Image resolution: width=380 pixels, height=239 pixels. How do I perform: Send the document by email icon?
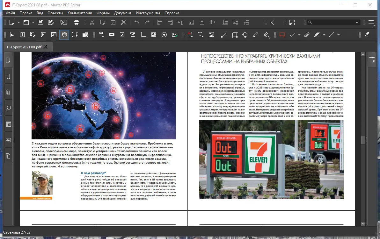(64, 22)
